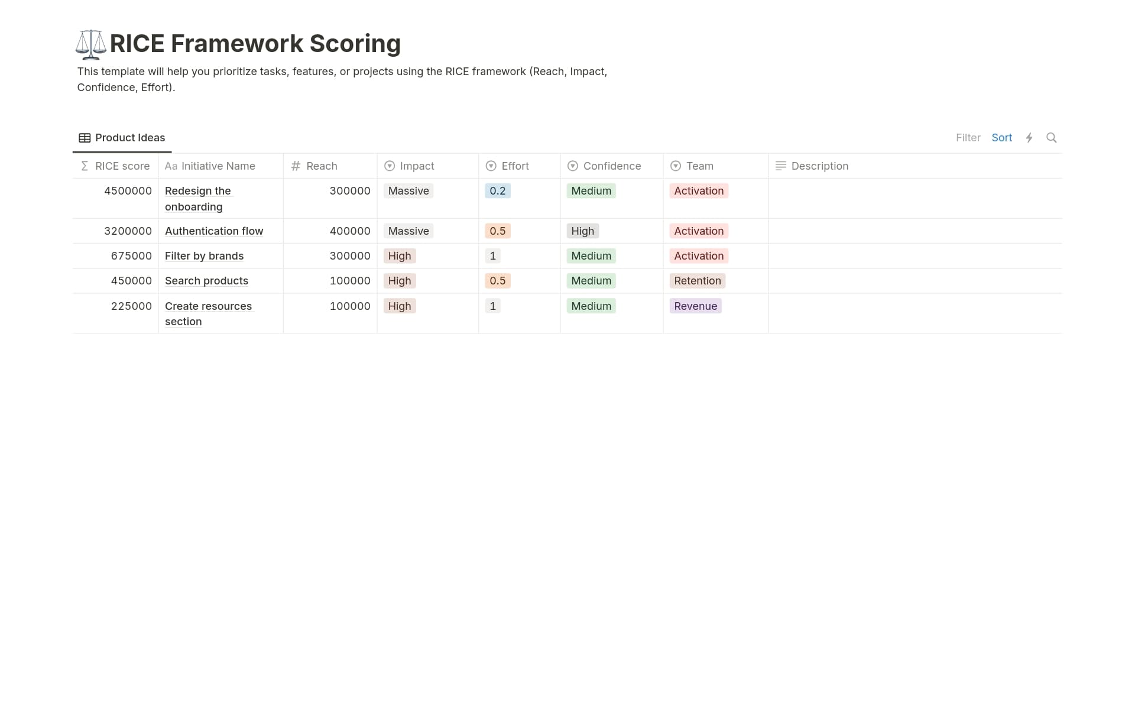Click the Aa icon on Initiative Name header
Viewport: 1135px width, 709px height.
point(171,166)
